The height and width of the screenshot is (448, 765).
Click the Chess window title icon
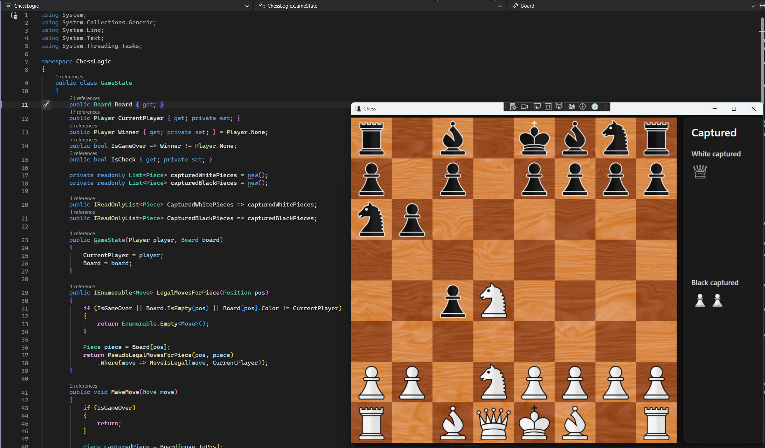pos(358,109)
